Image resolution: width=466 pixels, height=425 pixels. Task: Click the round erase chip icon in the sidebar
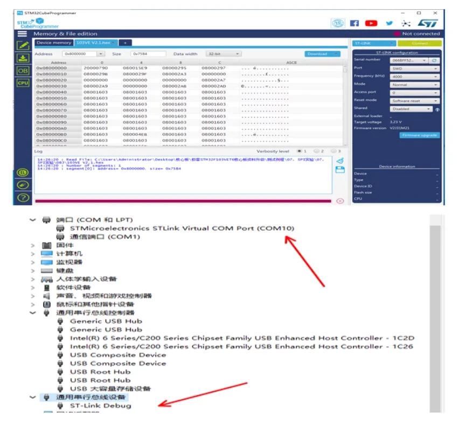coord(23,185)
